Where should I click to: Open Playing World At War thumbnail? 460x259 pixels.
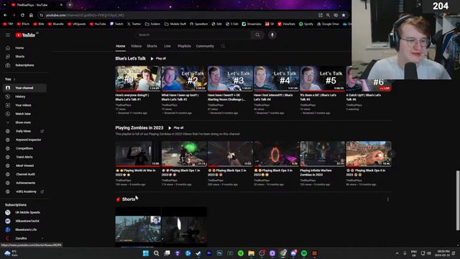point(138,153)
